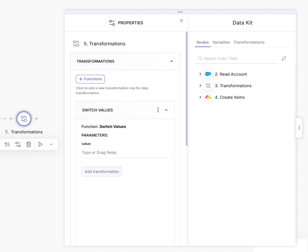308x252 pixels.
Task: Click the search magnifier icon
Action: (x=200, y=58)
